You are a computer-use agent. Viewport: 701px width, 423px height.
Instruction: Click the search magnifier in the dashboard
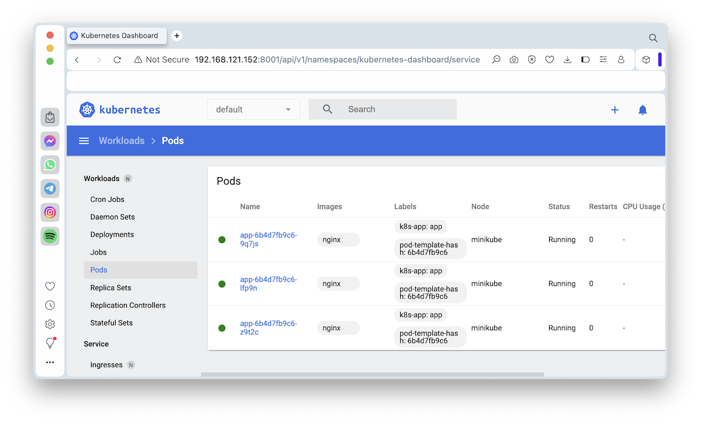327,109
